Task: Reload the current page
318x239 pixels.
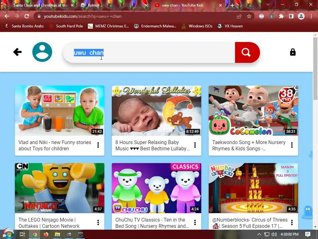Action: pos(27,16)
